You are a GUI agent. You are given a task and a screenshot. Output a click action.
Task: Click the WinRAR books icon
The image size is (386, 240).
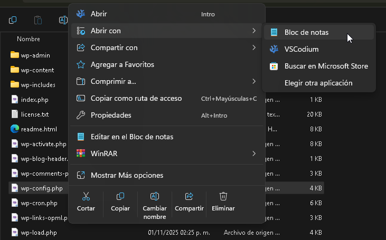pos(81,153)
